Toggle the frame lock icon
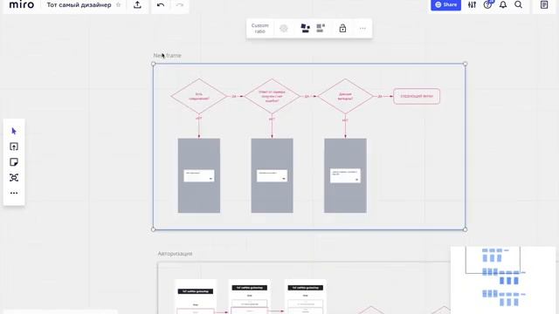 [x=342, y=28]
